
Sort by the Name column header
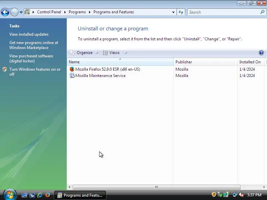[x=120, y=62]
